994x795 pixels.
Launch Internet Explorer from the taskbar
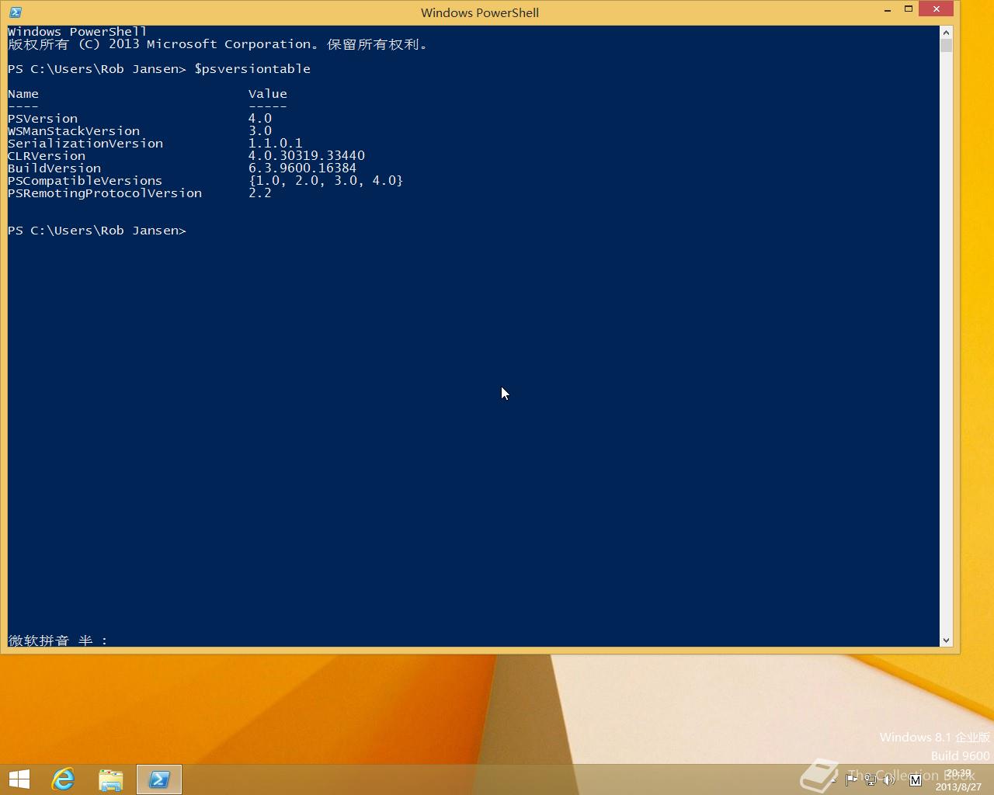(63, 779)
